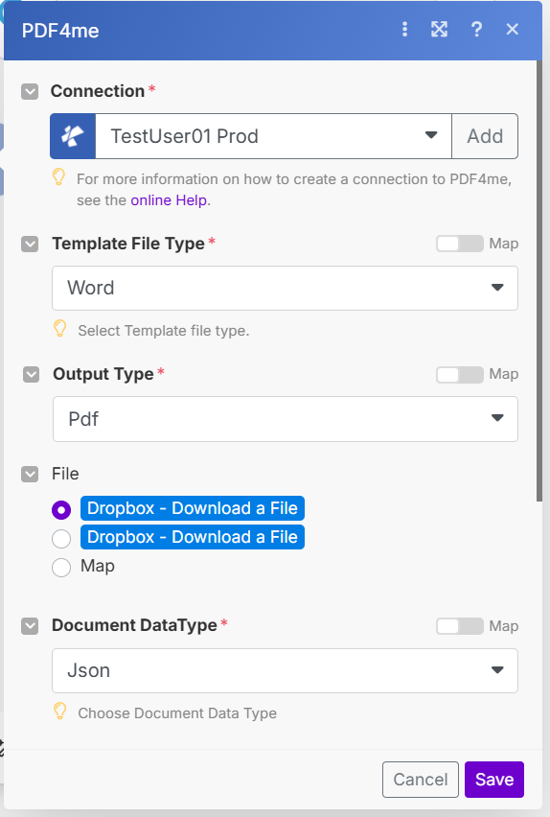The width and height of the screenshot is (550, 817).
Task: Follow the online Help link
Action: (169, 200)
